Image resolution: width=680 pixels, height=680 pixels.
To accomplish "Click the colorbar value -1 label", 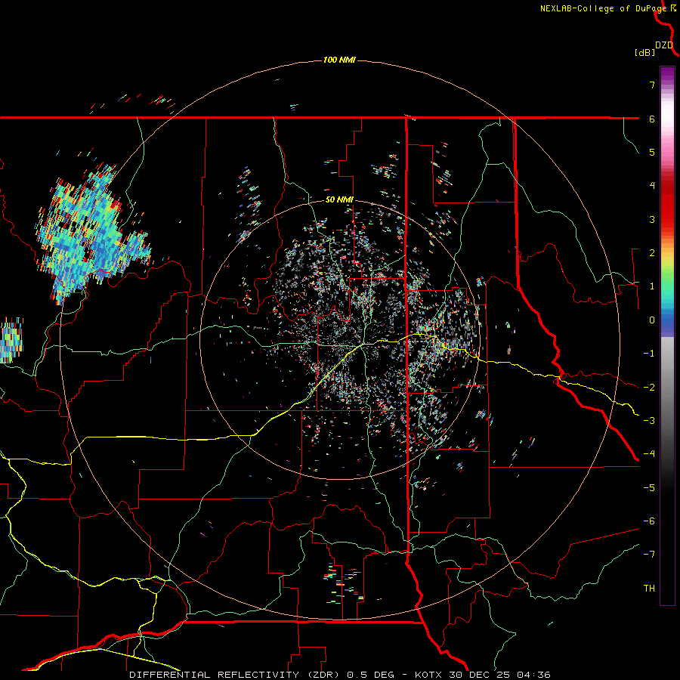I will [x=649, y=354].
